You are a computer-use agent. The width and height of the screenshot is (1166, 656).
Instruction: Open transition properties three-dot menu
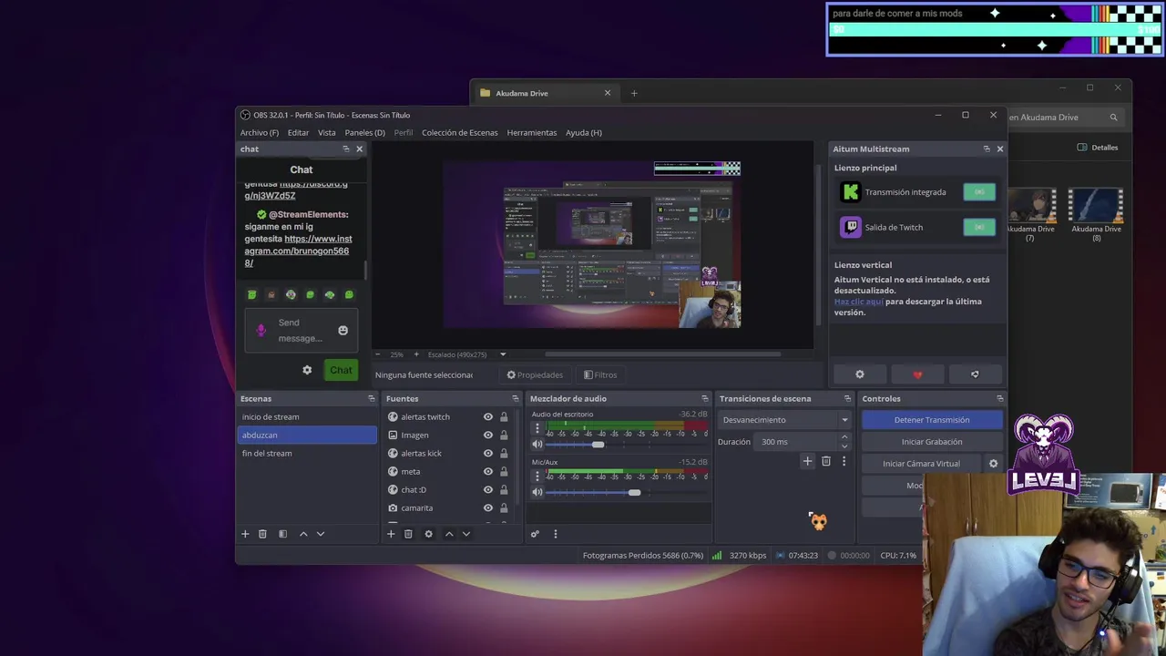point(844,461)
